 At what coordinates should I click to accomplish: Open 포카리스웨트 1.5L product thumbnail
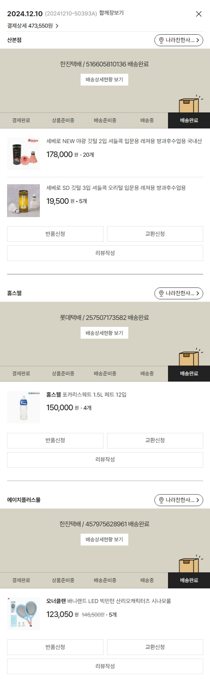point(24,407)
